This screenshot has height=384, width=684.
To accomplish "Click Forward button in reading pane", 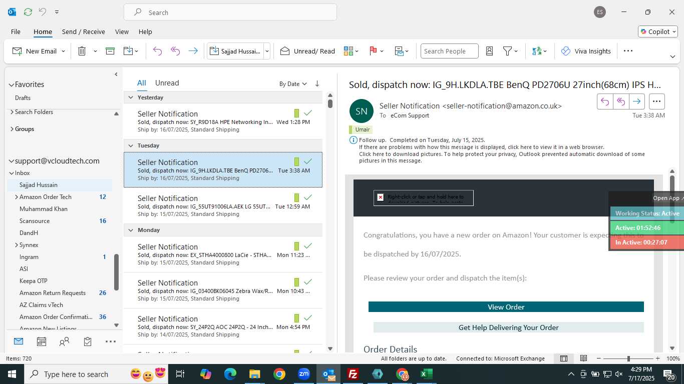I will 636,101.
